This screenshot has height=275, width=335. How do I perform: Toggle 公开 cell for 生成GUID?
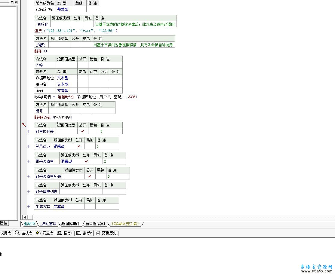tap(79, 206)
